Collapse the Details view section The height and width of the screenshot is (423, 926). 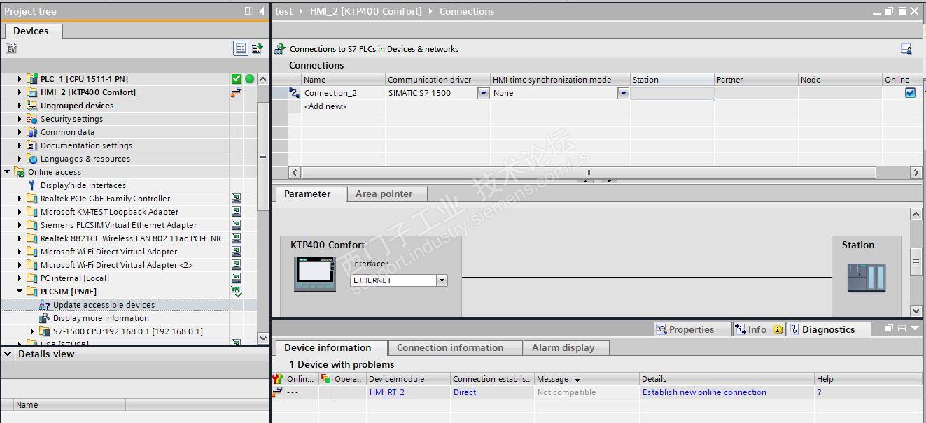8,354
